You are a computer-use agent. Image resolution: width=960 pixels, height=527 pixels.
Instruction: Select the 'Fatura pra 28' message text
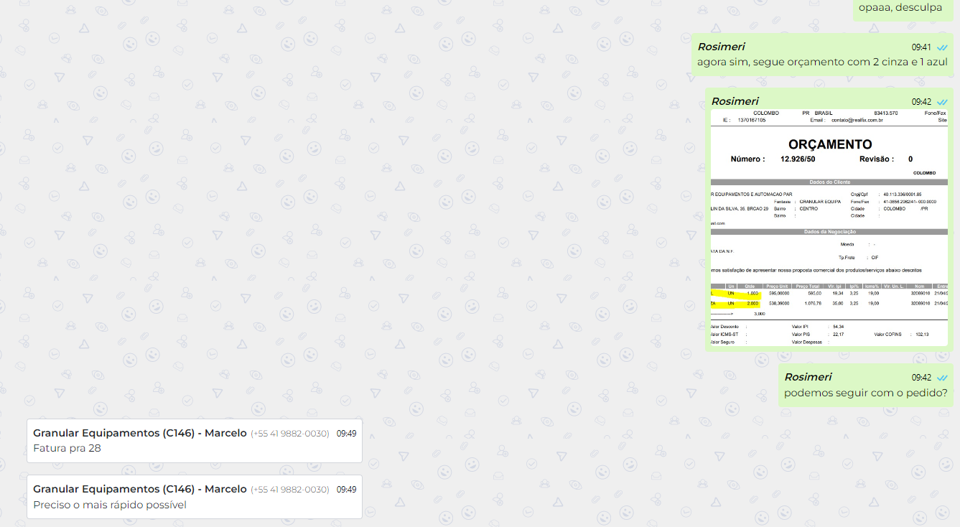[x=67, y=449]
